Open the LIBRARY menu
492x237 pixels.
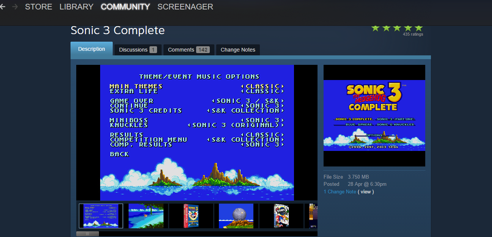click(76, 7)
